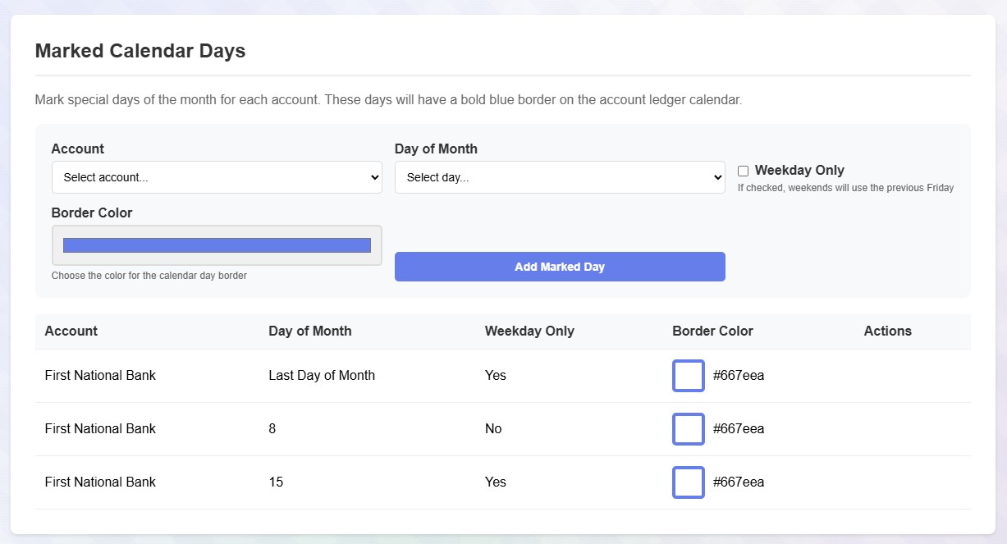Image resolution: width=1007 pixels, height=544 pixels.
Task: Click the Border Color hint text below picker
Action: [x=149, y=276]
